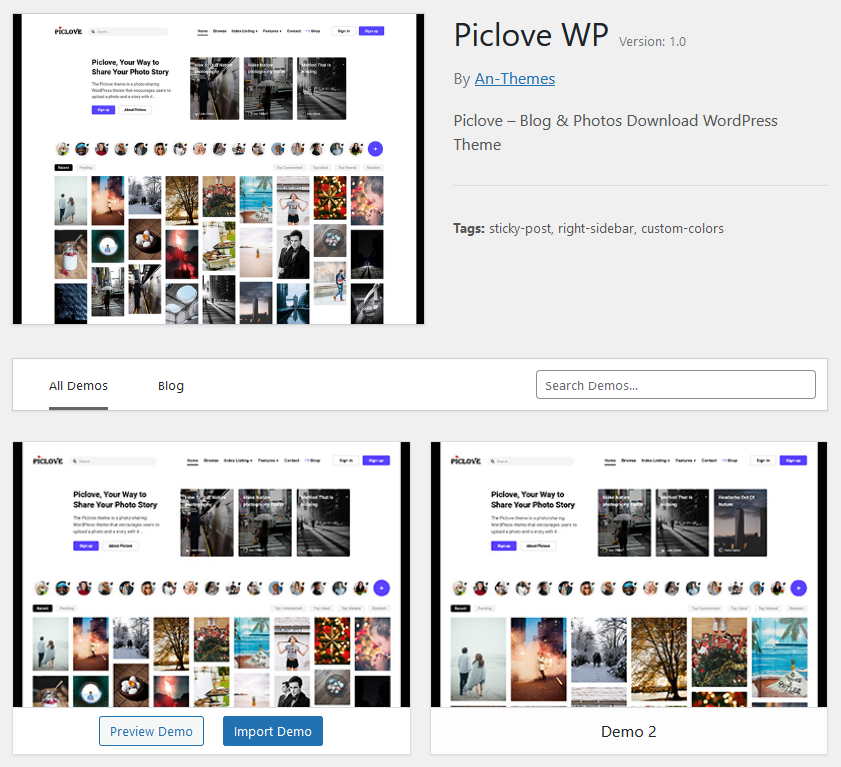Screen dimensions: 841x767
Task: Click the Import Demo button
Action: pyautogui.click(x=273, y=731)
